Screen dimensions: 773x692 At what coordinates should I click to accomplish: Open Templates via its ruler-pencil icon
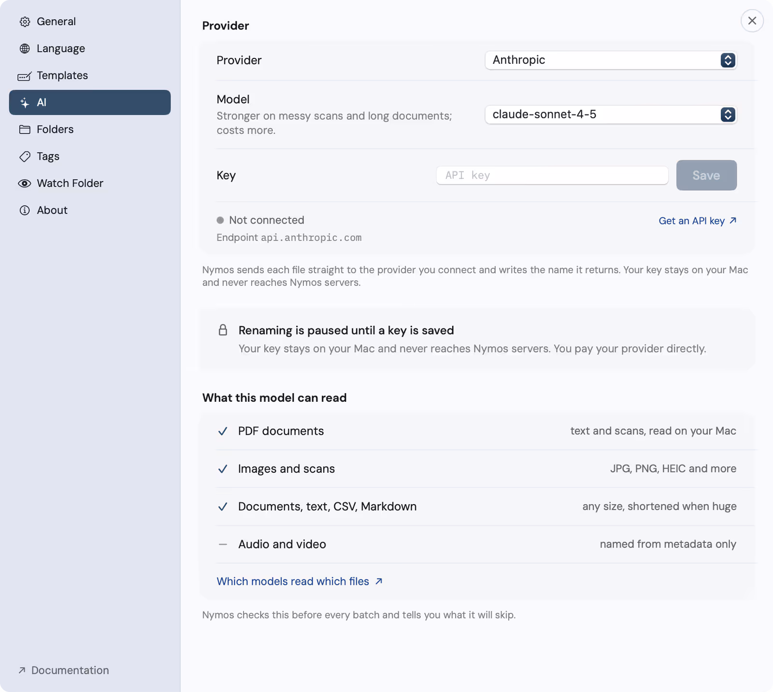tap(25, 76)
